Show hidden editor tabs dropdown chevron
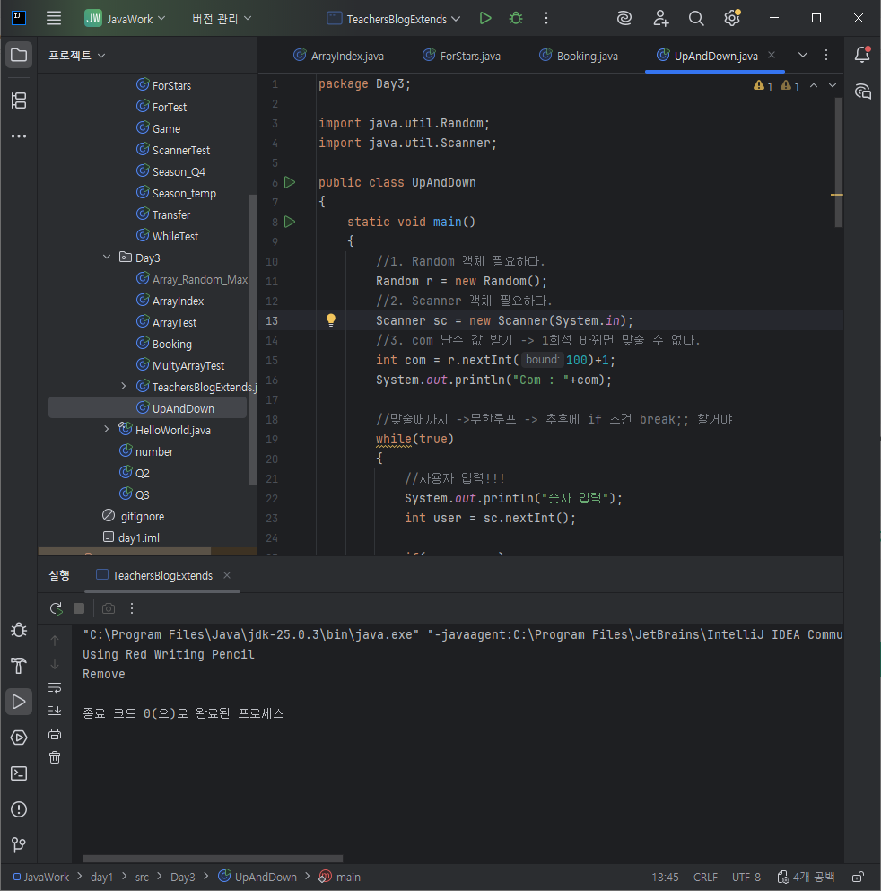Screen dimensions: 881x891 [x=803, y=55]
